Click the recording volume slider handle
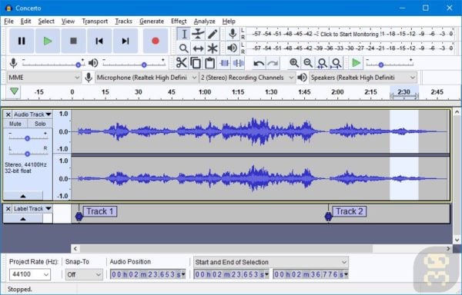The height and width of the screenshot is (295, 462). coord(78,65)
